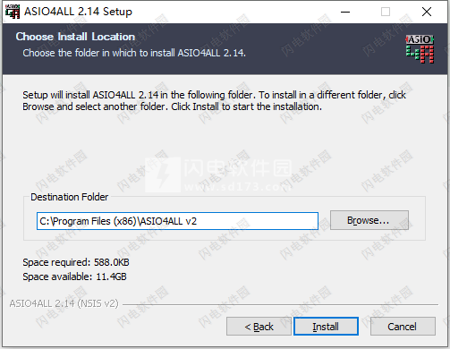
Task: Click the lightning bolt watermark logo
Action: (163, 174)
